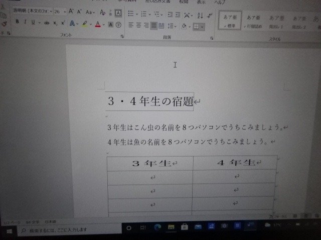This screenshot has width=321, height=240.
Task: Toggle strikethrough on selected text
Action: [x=46, y=23]
